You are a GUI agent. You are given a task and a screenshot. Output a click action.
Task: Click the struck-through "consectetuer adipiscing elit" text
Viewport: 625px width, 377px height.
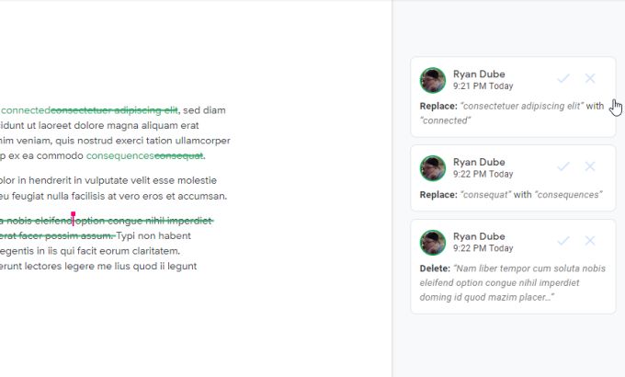pos(114,110)
